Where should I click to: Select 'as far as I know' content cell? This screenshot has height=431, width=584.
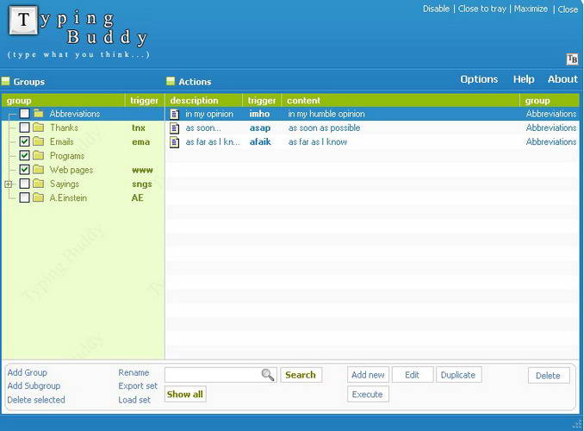click(x=318, y=142)
